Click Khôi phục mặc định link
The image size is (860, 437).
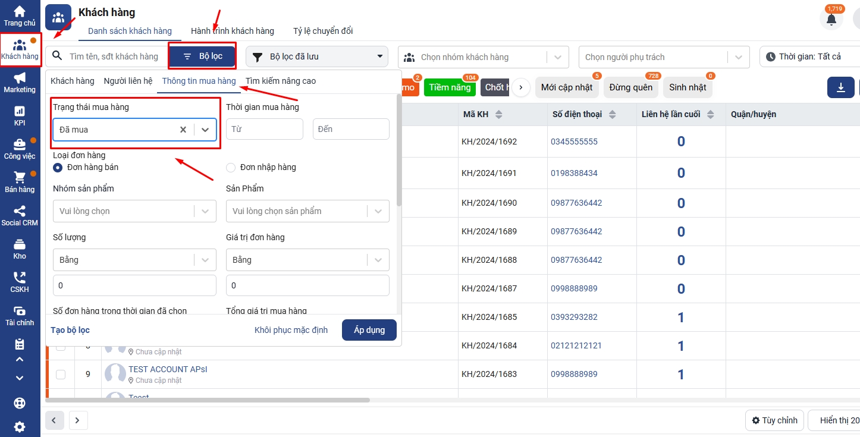pyautogui.click(x=291, y=330)
